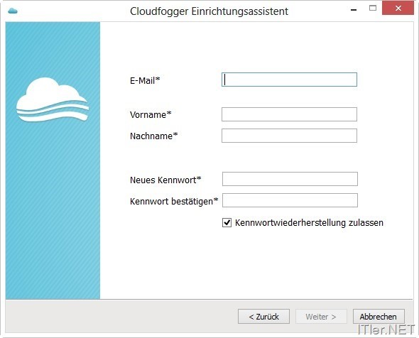Screen dimensions: 419x338
Task: Click the Kennwortwiederherstellung zulassen label text
Action: [309, 222]
